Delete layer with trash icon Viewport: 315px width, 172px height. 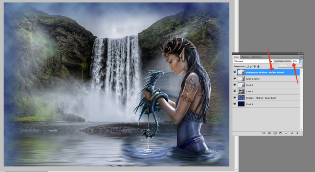point(297,133)
